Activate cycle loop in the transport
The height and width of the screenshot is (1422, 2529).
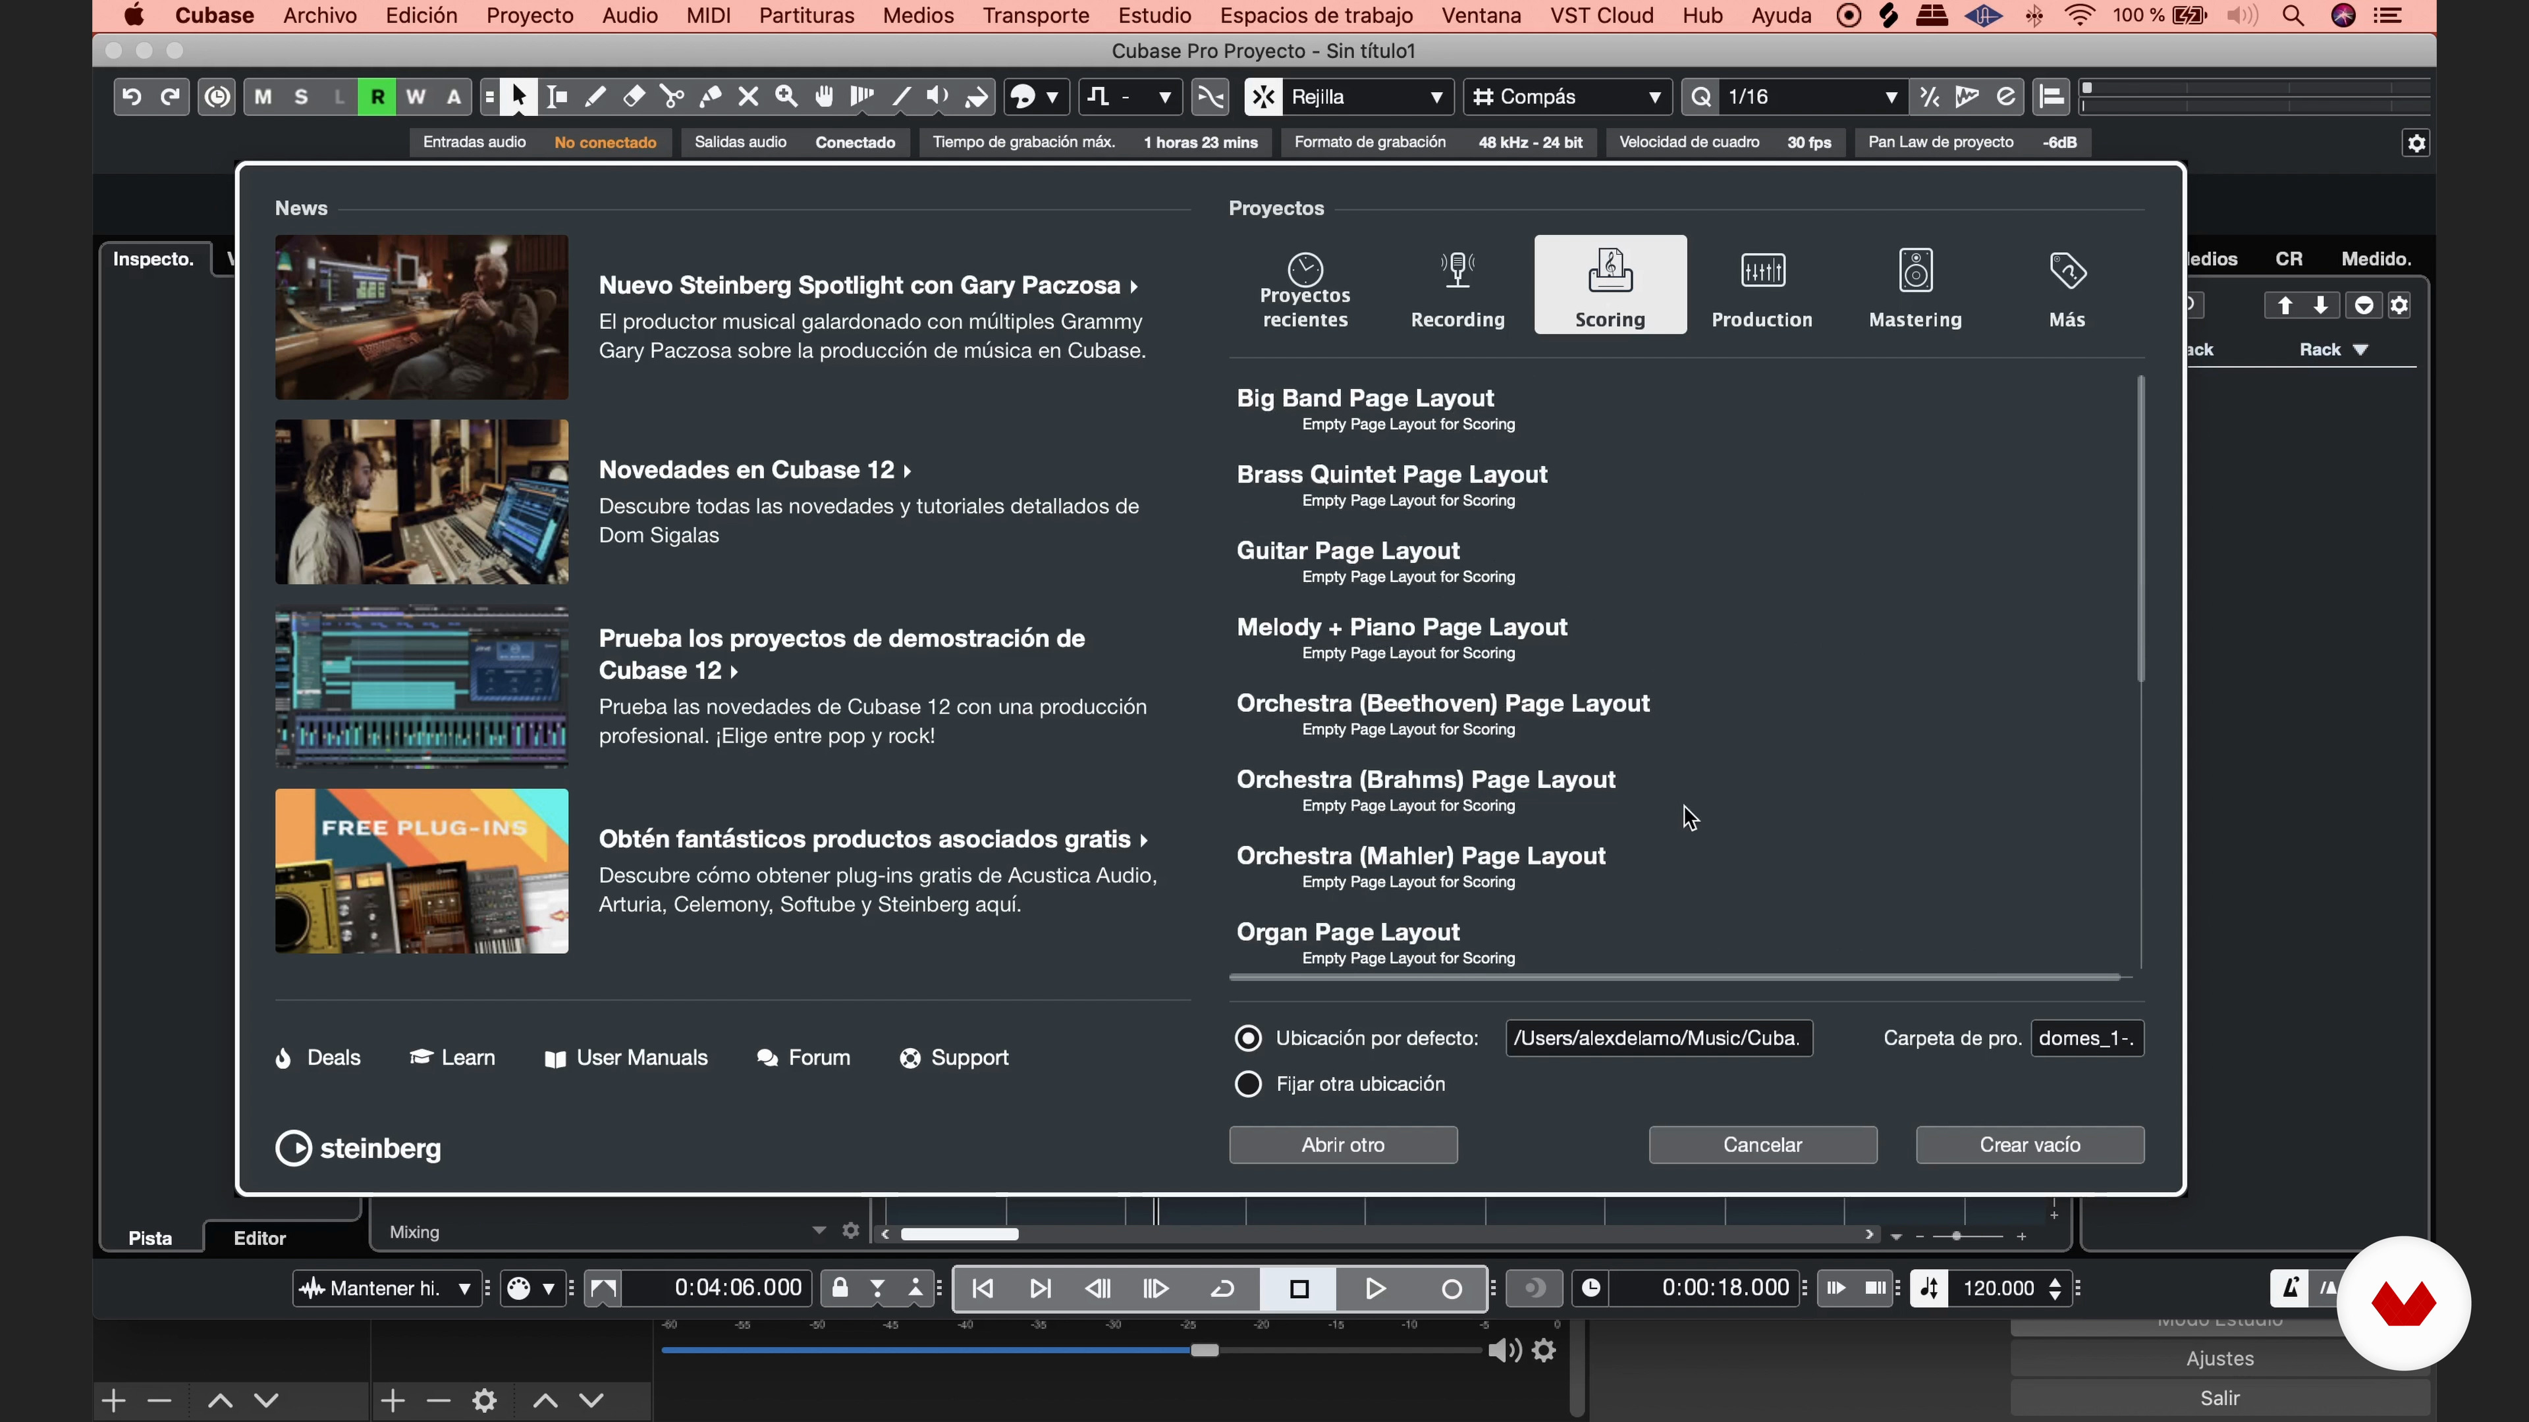(x=1222, y=1288)
